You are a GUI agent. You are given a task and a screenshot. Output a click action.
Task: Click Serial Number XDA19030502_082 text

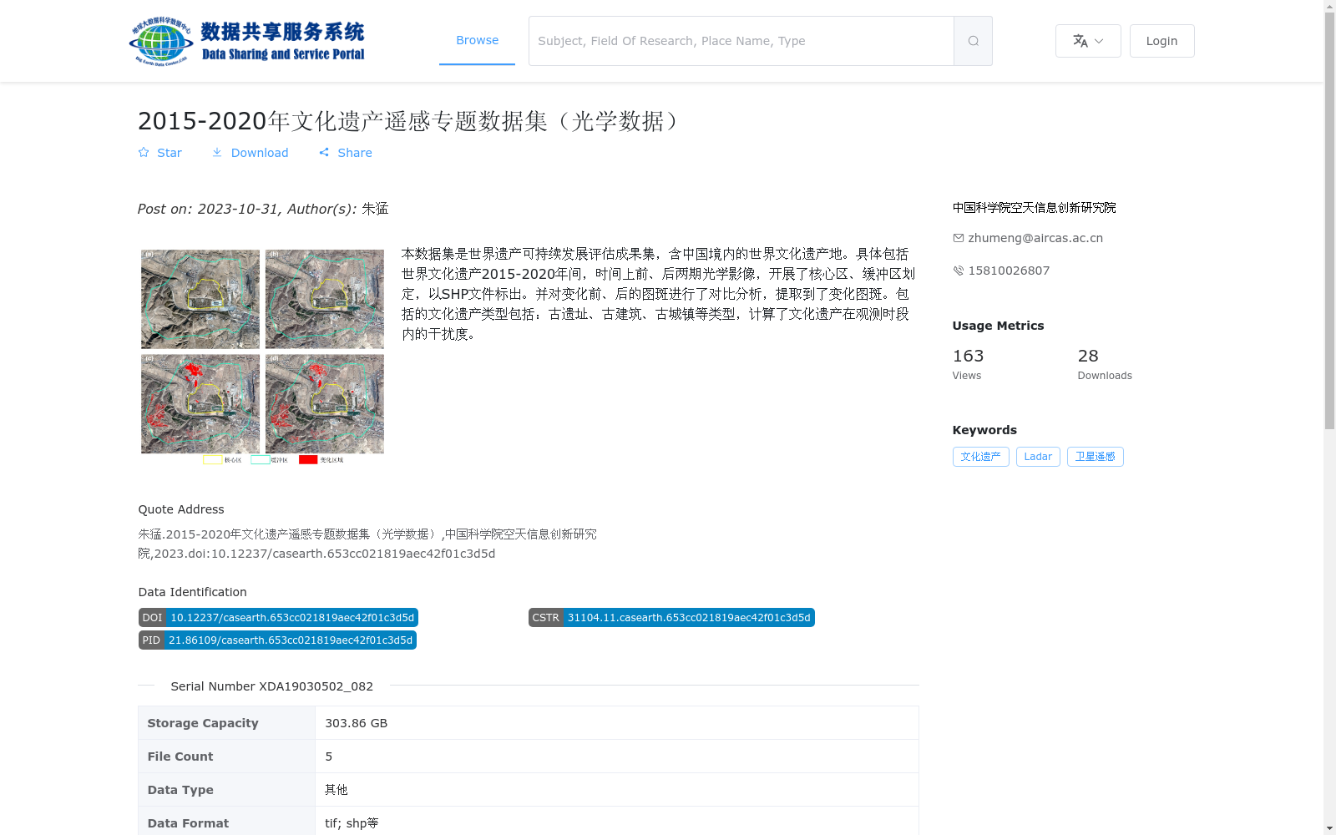click(x=272, y=686)
